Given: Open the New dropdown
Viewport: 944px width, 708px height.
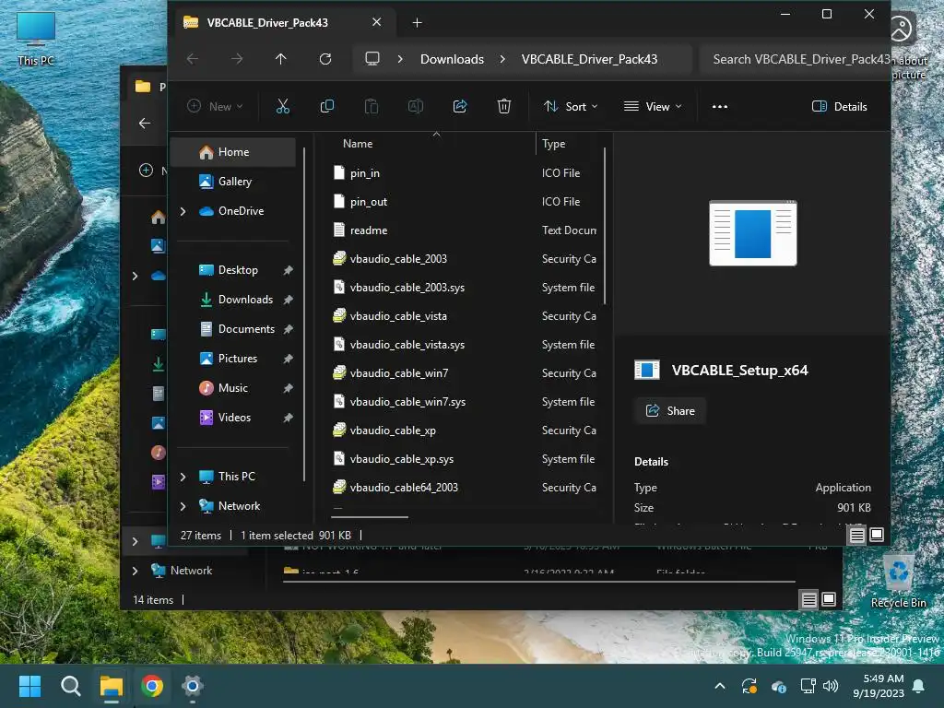Looking at the screenshot, I should [216, 107].
